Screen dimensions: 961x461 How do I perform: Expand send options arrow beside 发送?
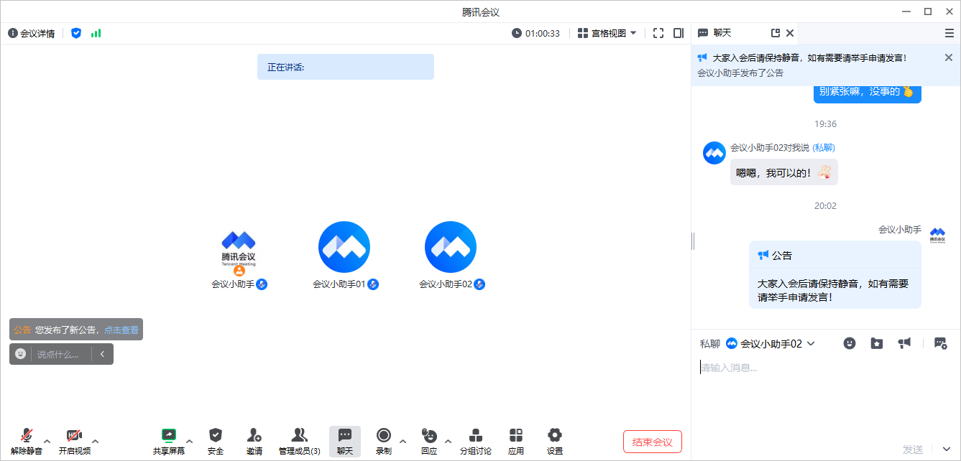(946, 450)
